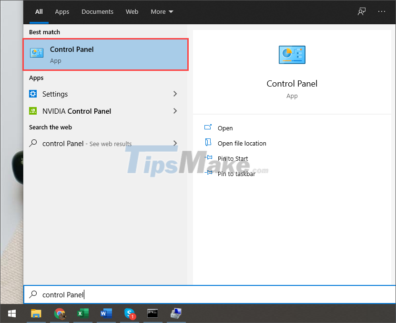Open the sign-in account icon at top right

(x=362, y=11)
